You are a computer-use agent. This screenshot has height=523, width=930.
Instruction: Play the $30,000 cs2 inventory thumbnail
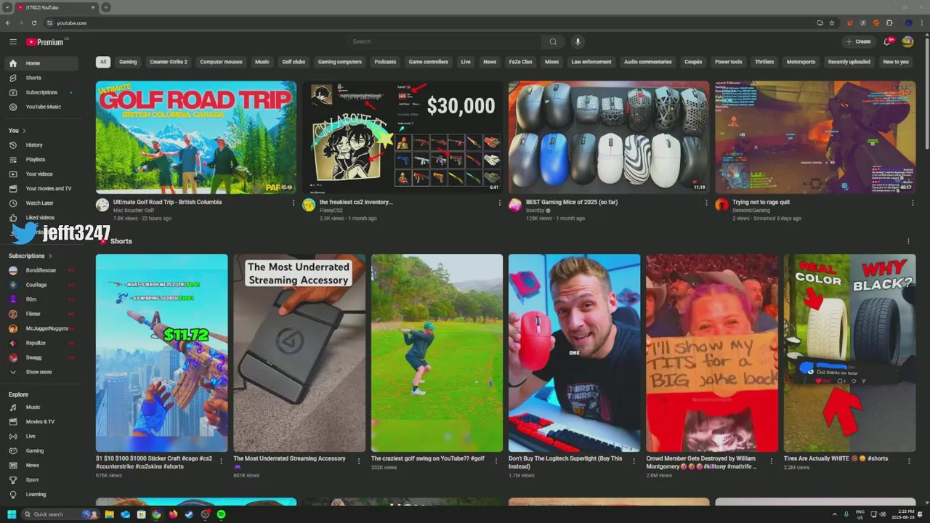click(403, 137)
